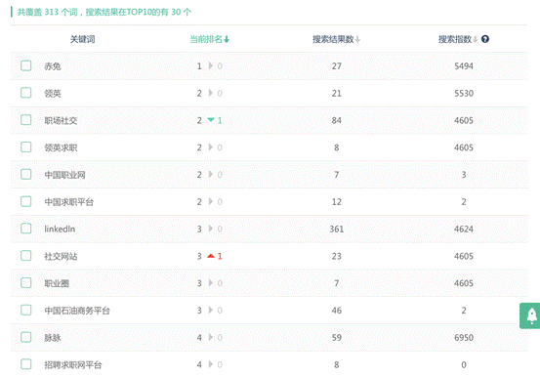This screenshot has width=540, height=377.
Task: Open the keyword 中国石油商务平台
Action: (77, 311)
